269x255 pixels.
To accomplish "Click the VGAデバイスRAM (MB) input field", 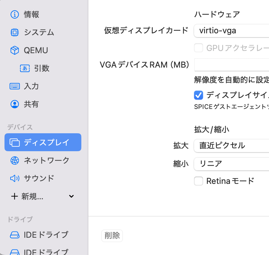I will (231, 65).
